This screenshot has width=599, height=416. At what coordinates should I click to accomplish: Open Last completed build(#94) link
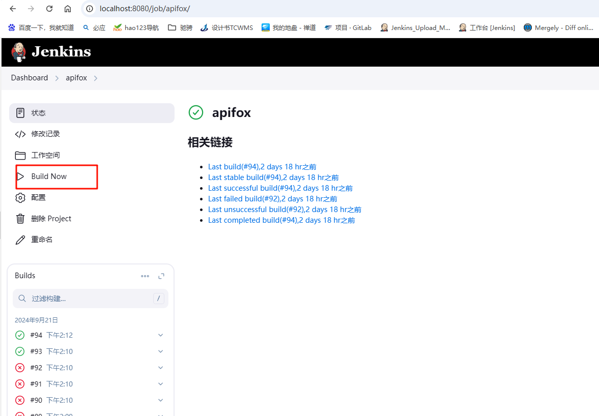[x=281, y=220]
